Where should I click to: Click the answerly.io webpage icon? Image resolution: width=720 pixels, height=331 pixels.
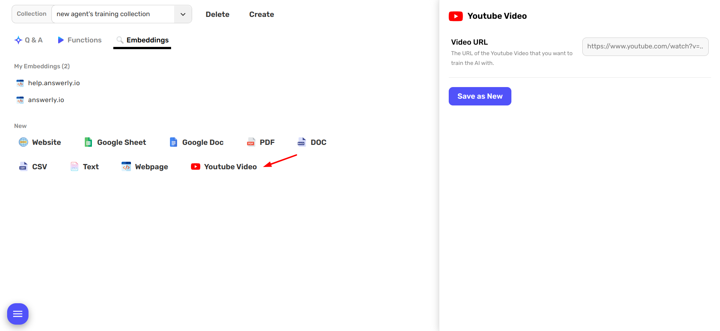pos(20,100)
